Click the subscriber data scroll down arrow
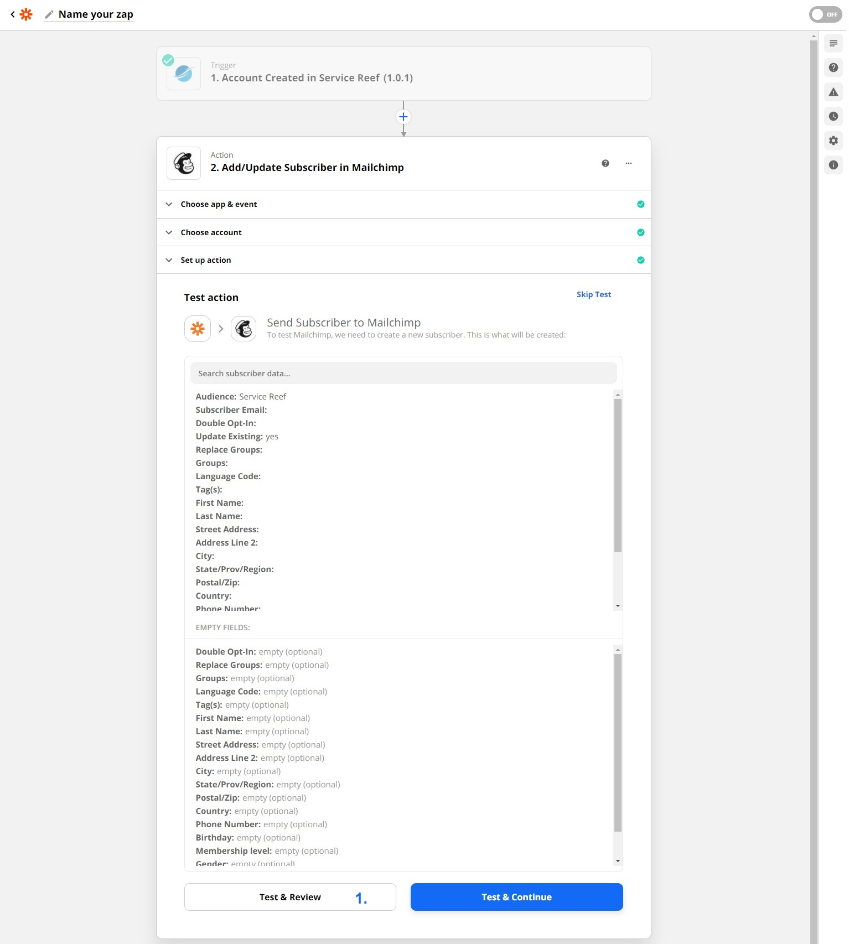Screen dimensions: 849x944 coord(618,606)
